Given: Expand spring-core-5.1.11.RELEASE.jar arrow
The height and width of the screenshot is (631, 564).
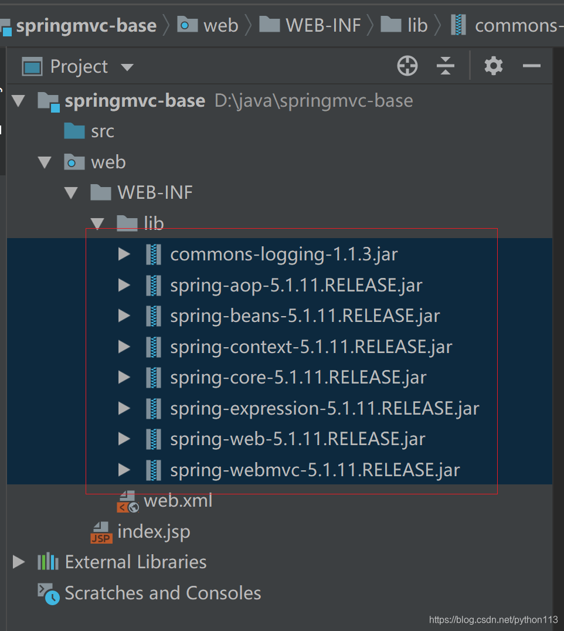Looking at the screenshot, I should click(124, 378).
